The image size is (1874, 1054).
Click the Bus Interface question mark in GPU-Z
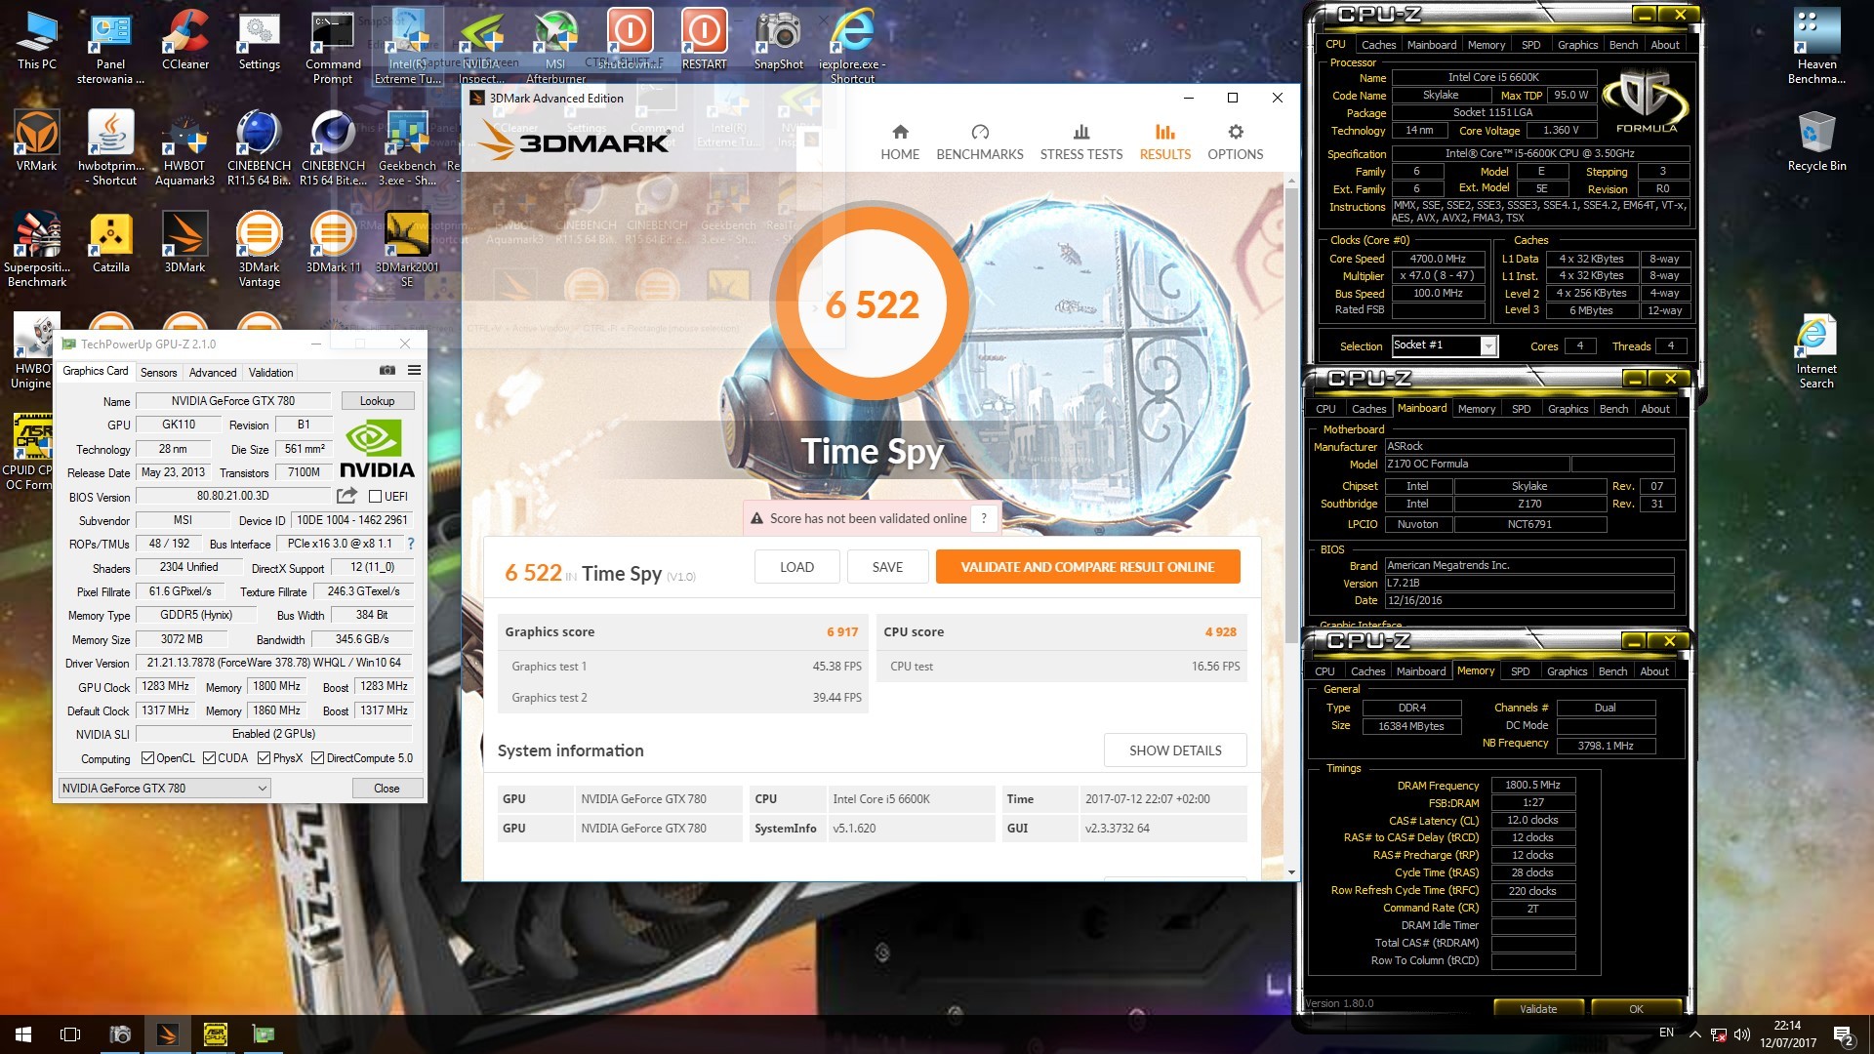(x=411, y=544)
